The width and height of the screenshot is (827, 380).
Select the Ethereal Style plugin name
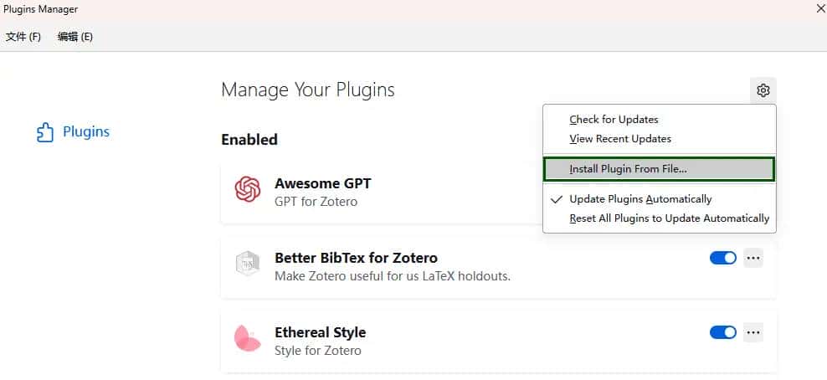click(320, 332)
